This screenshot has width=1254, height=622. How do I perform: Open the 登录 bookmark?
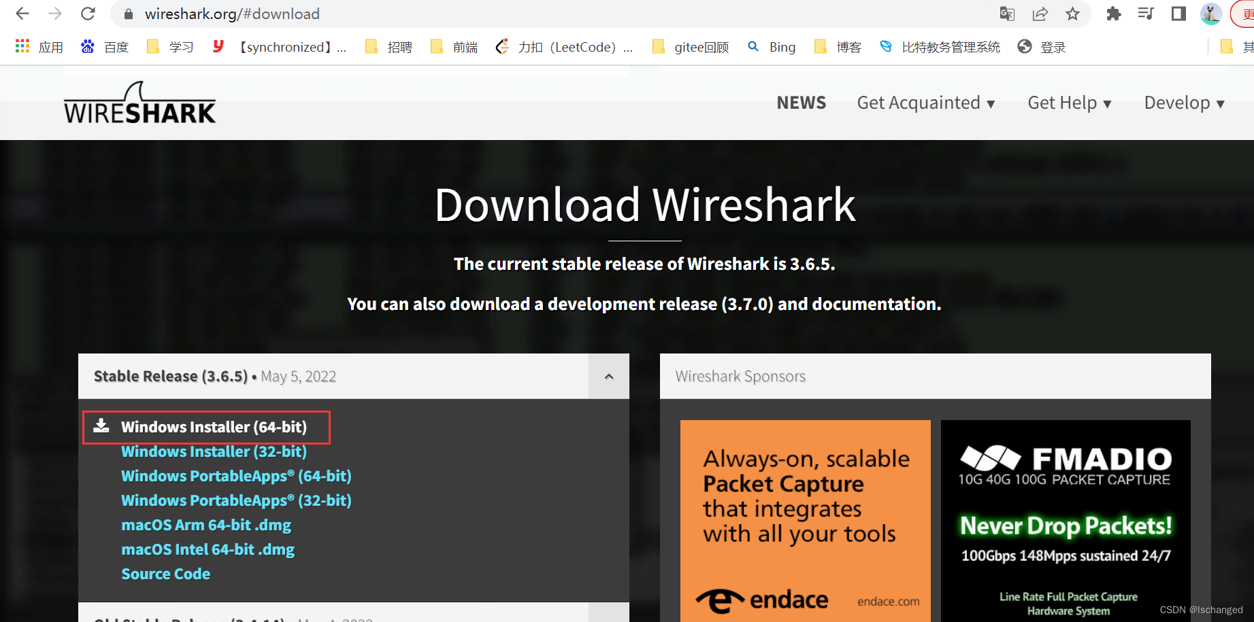[x=1042, y=47]
